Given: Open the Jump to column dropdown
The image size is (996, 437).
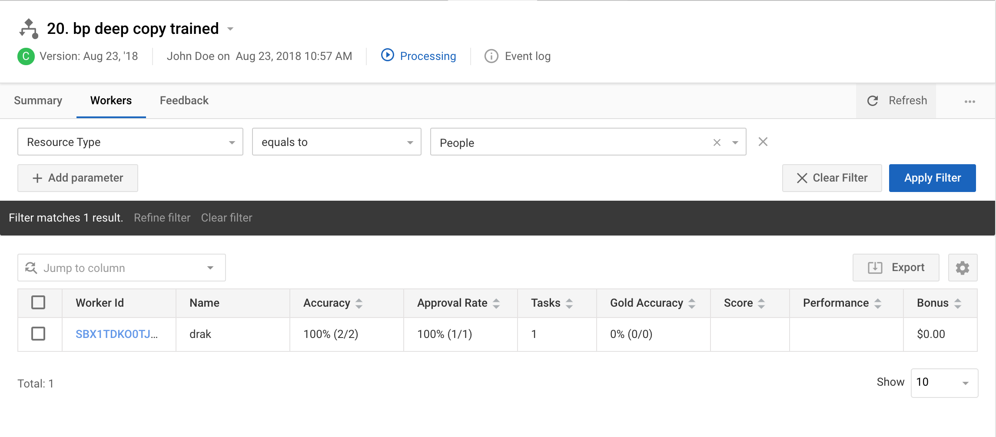Looking at the screenshot, I should point(122,268).
